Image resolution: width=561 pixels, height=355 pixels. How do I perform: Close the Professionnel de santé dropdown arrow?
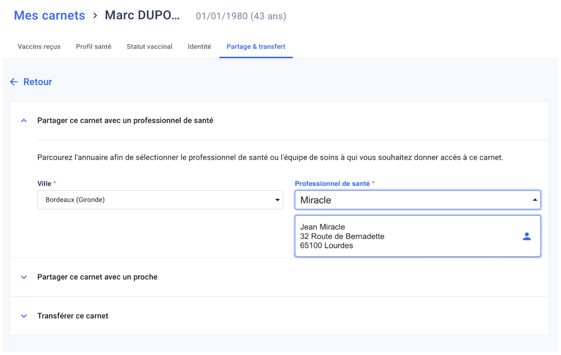click(x=535, y=200)
